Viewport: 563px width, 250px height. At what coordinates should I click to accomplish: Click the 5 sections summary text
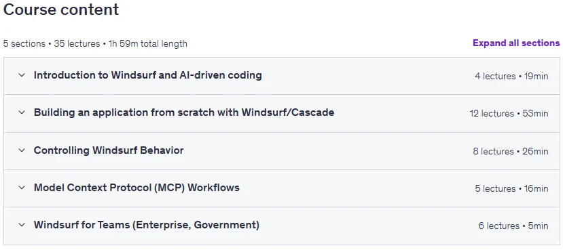click(24, 43)
